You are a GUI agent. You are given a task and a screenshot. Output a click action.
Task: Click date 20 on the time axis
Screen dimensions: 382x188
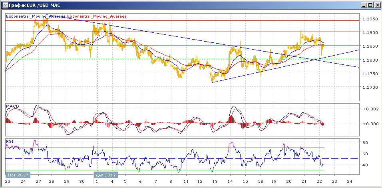pyautogui.click(x=289, y=181)
